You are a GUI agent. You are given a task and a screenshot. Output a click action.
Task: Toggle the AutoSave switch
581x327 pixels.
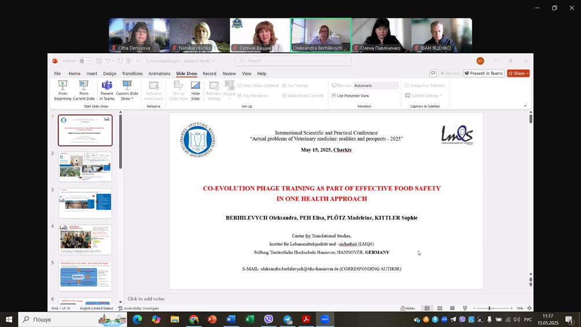[85, 61]
